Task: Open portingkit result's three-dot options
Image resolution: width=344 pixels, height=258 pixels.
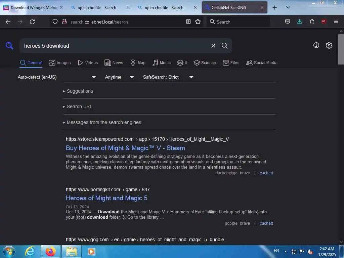Action: tap(255, 223)
